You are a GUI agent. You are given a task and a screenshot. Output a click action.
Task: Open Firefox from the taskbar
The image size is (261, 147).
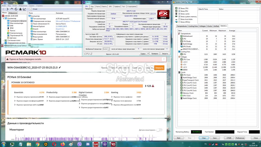(63, 144)
